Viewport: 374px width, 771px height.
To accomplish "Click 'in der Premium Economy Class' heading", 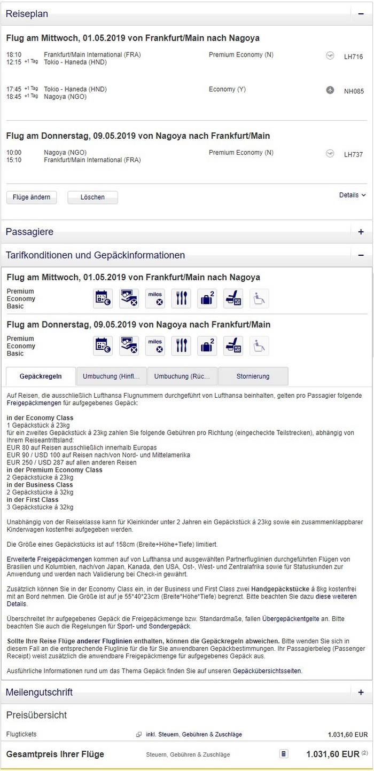I will click(x=54, y=470).
